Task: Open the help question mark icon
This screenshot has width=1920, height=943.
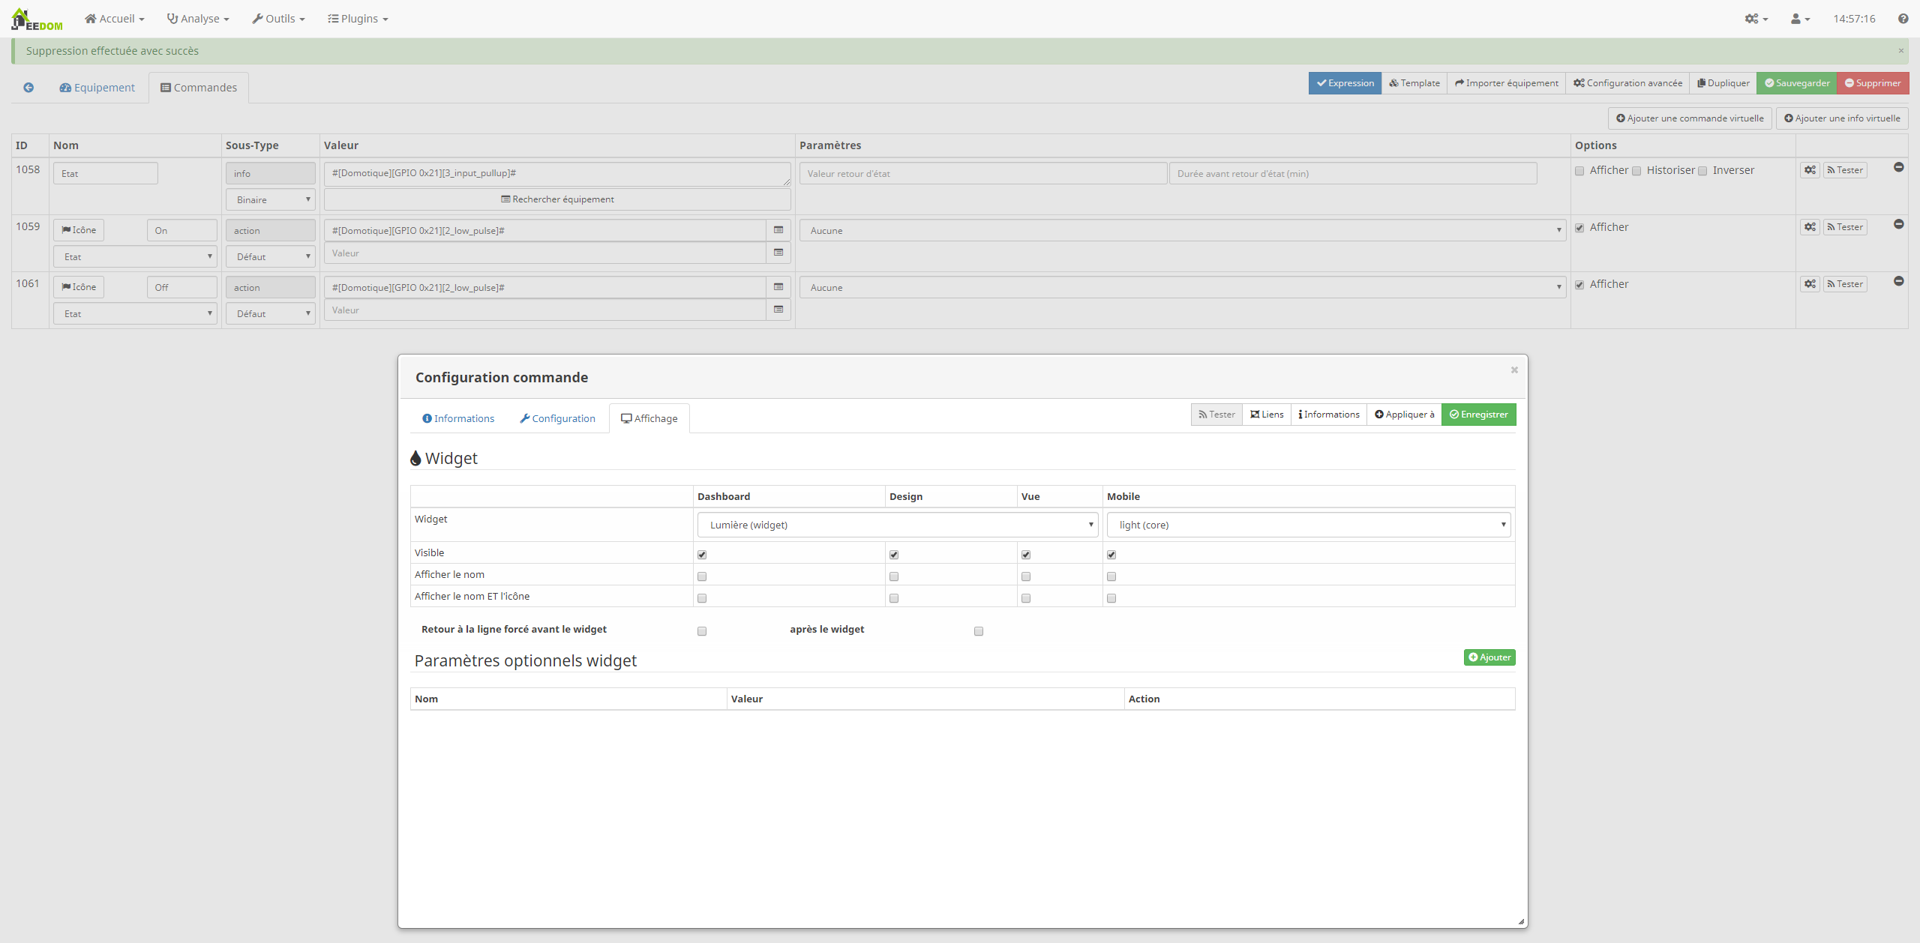Action: tap(1903, 19)
